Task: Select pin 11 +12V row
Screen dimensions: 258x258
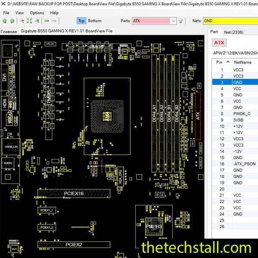Action: pyautogui.click(x=235, y=132)
